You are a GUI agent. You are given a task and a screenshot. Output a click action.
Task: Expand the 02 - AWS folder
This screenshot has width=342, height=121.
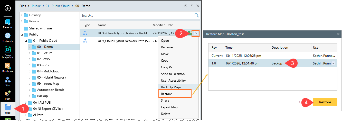coord(30,59)
